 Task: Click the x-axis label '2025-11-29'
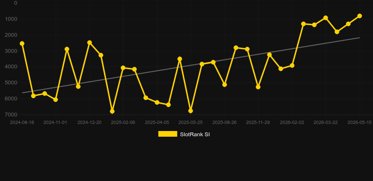click(x=258, y=123)
